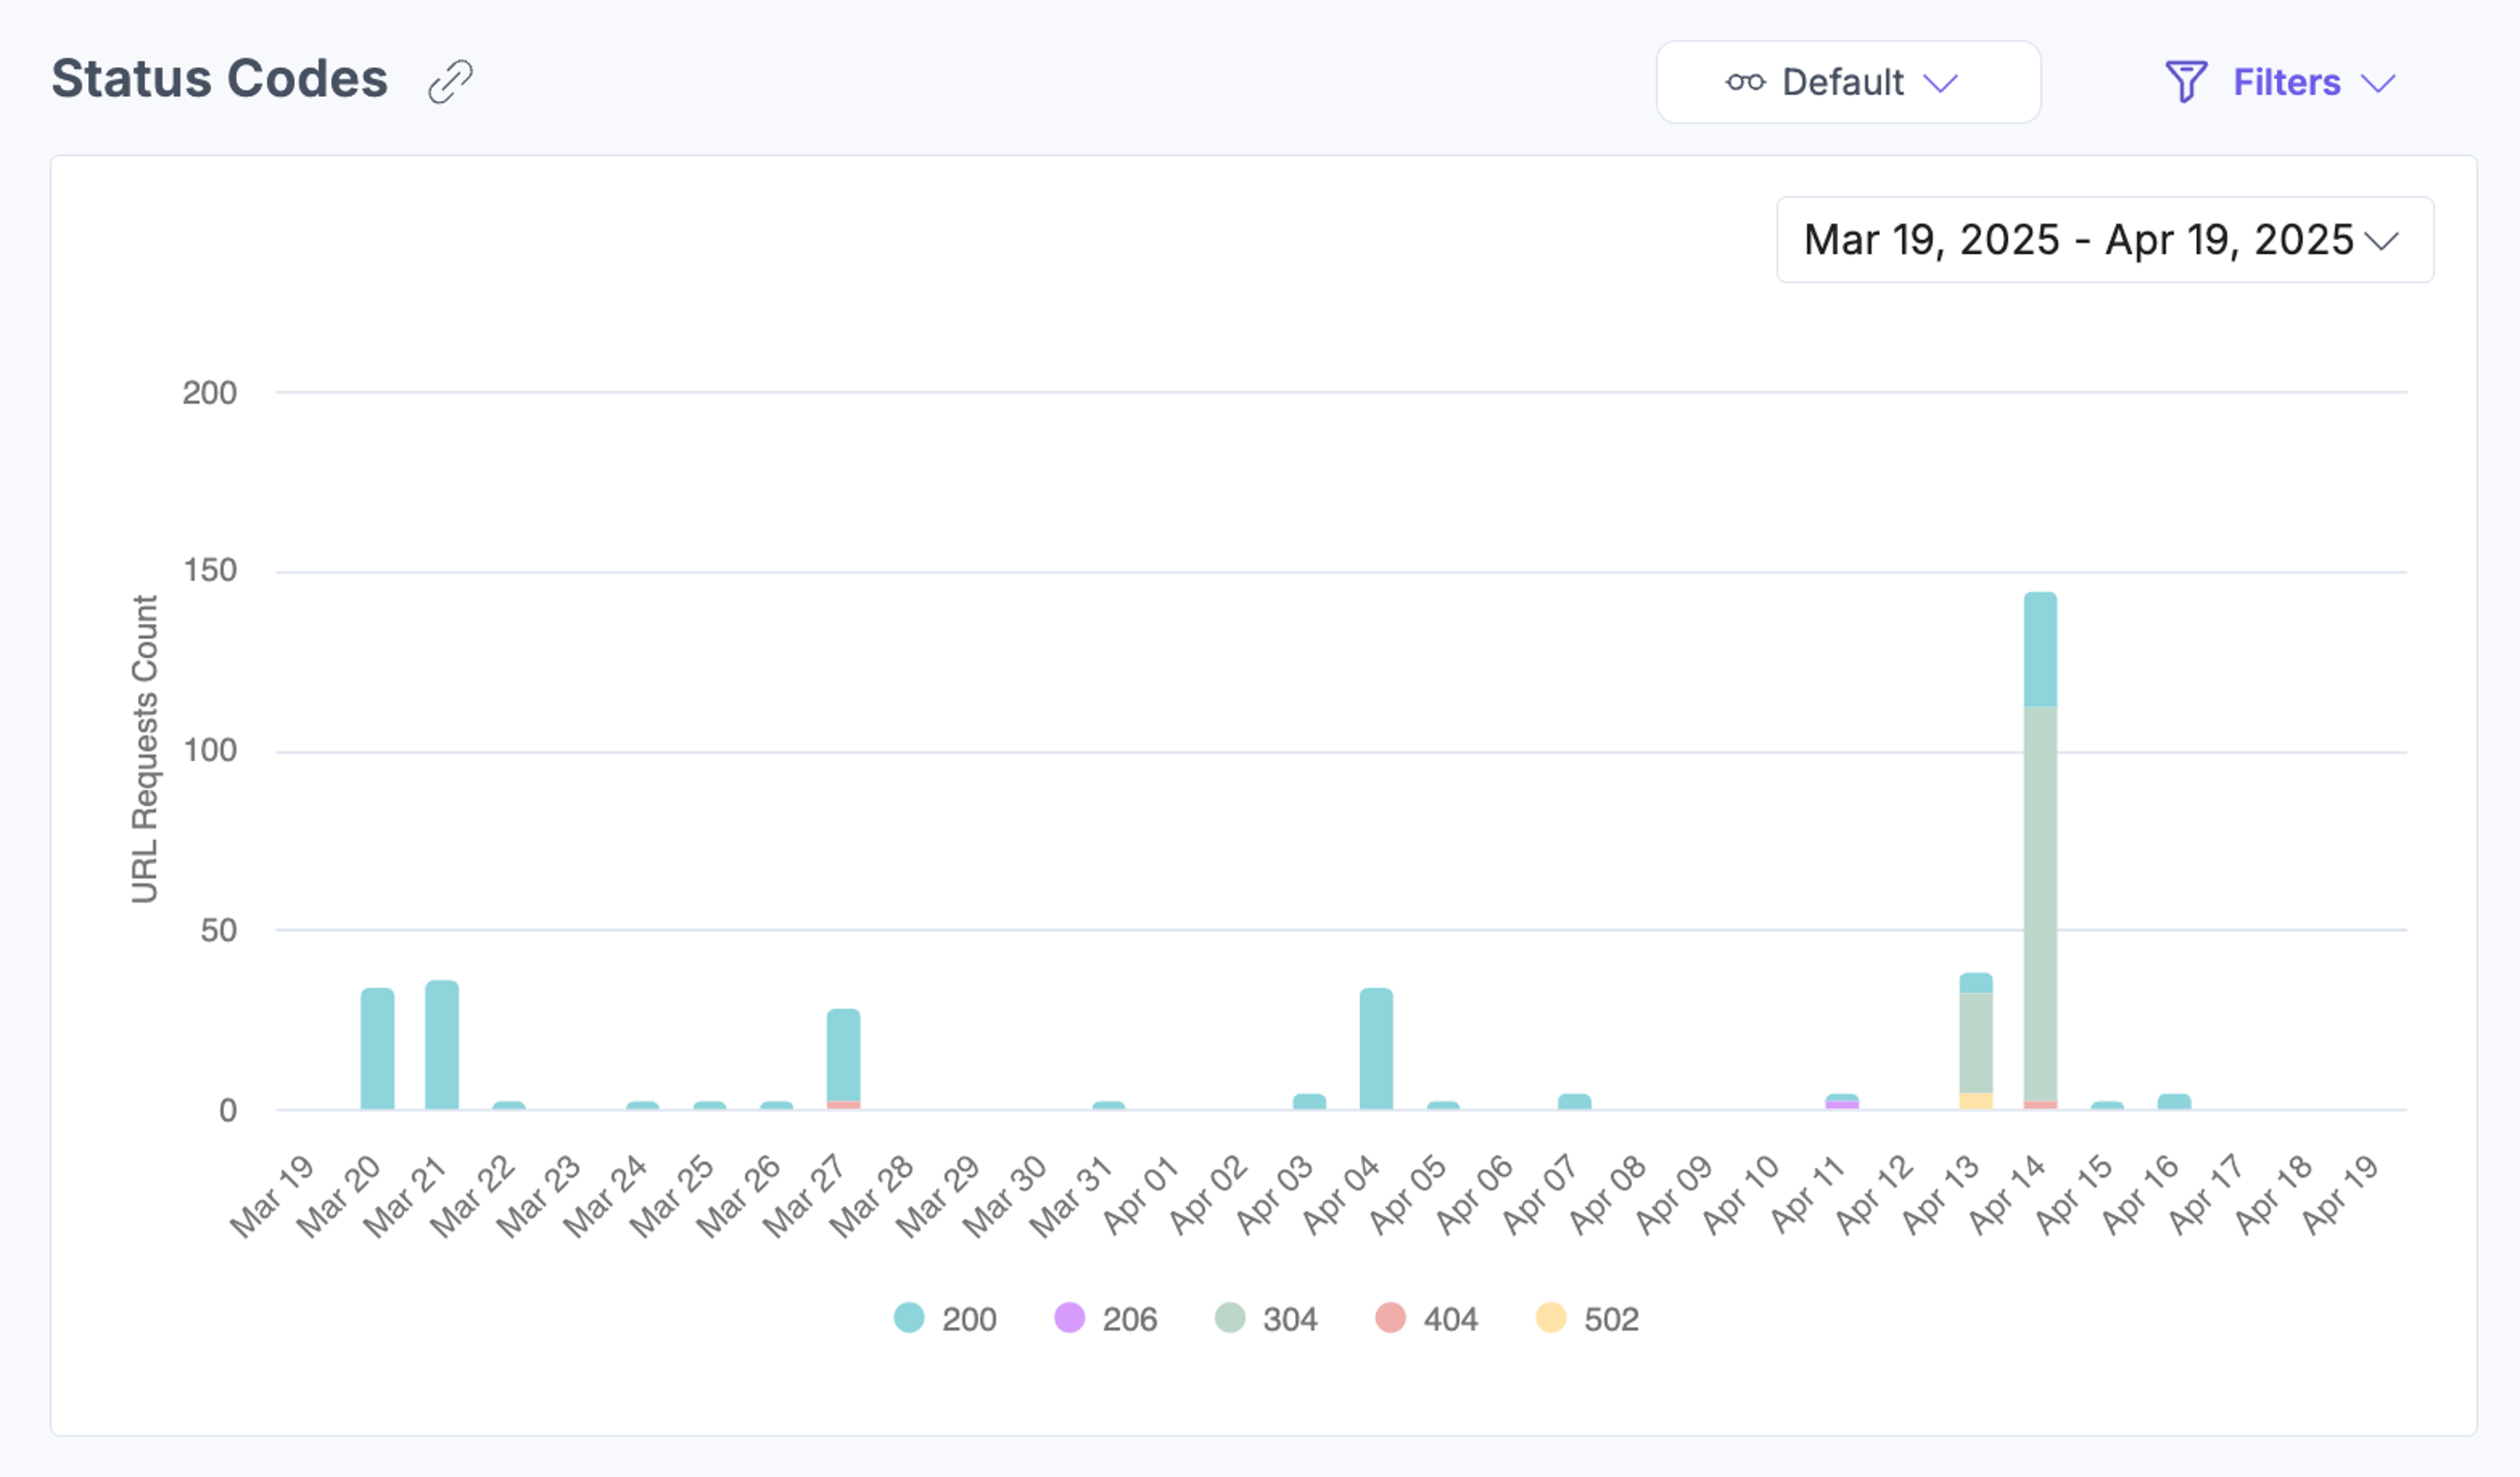The image size is (2520, 1477).
Task: Click the Mar 27 bar
Action: click(x=843, y=1058)
